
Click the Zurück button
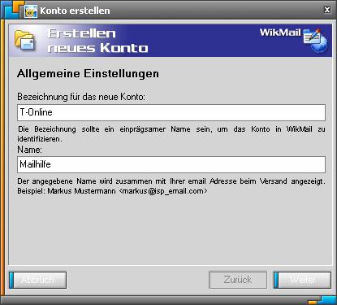(238, 280)
